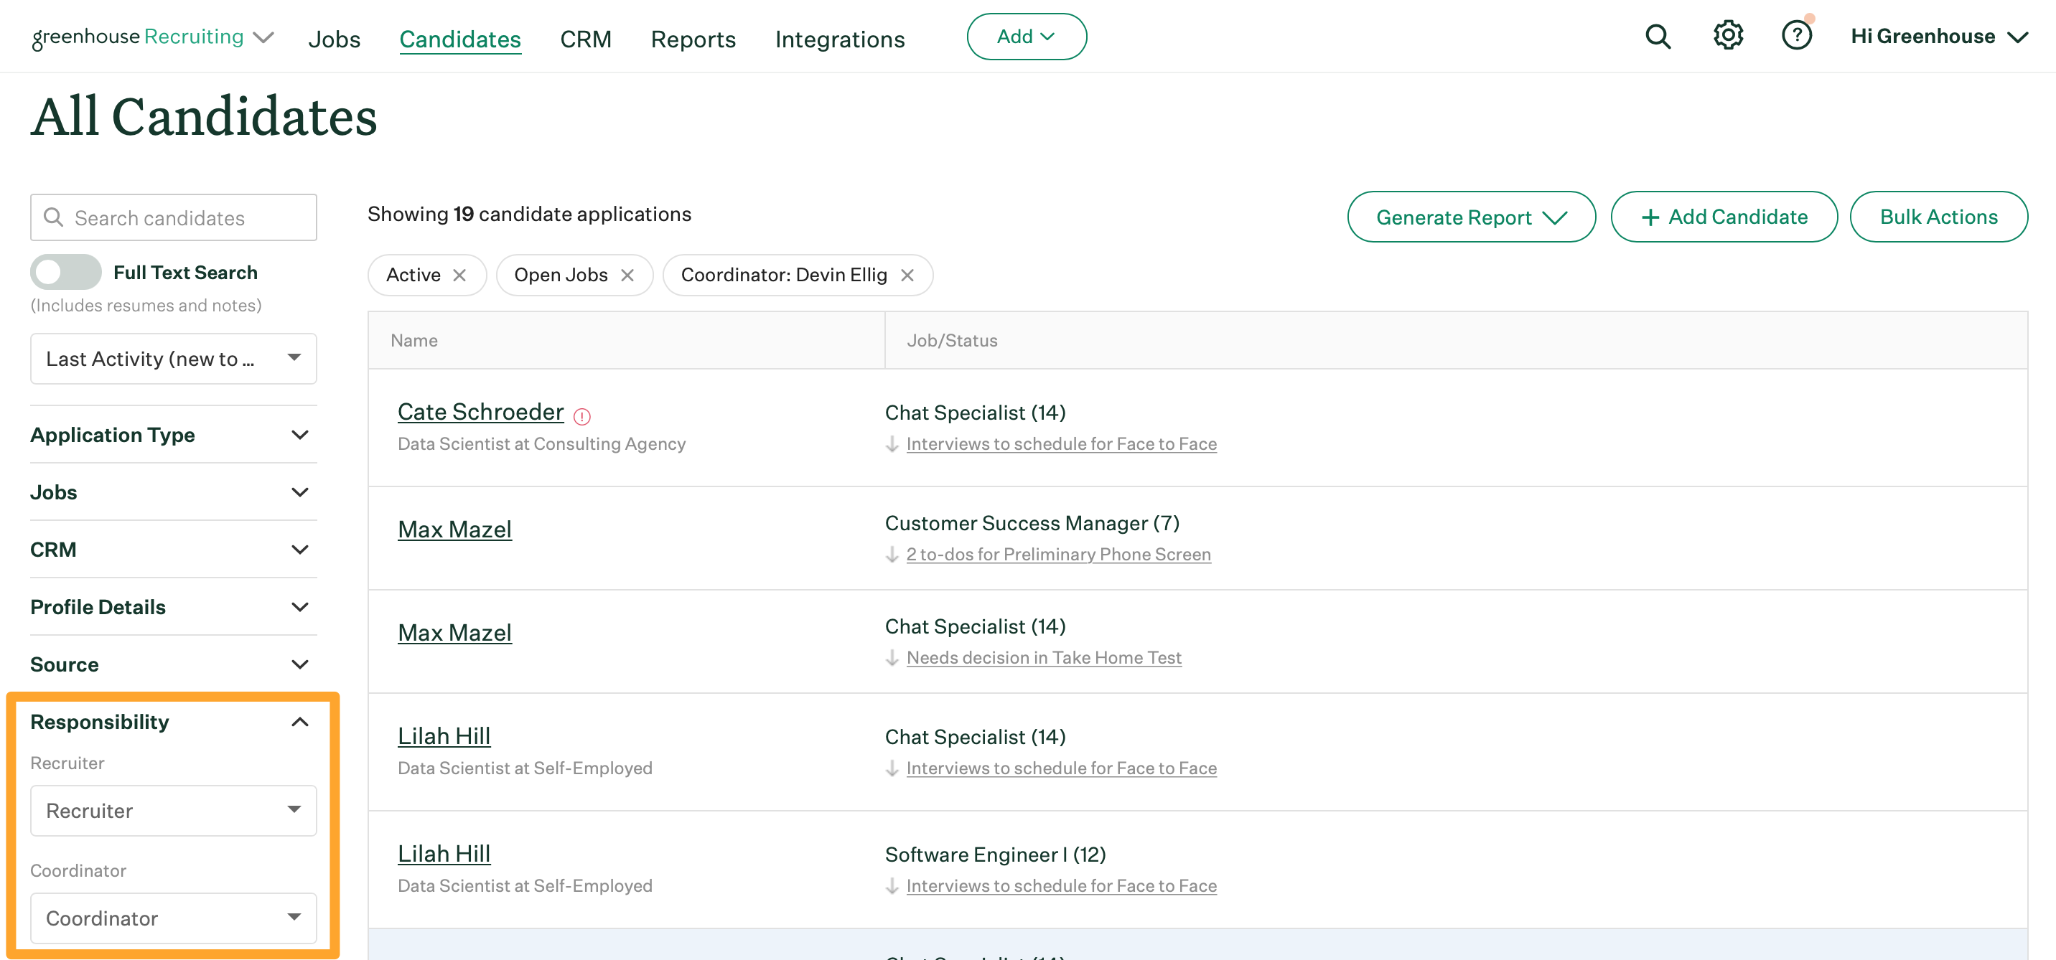Click 'Showing 19 candidate applications' text

tap(529, 214)
